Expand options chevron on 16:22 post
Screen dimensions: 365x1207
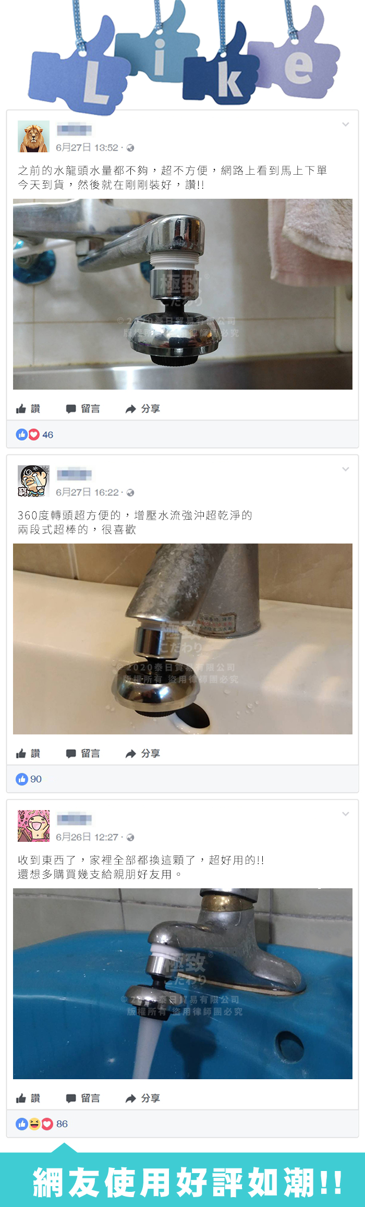tap(346, 469)
